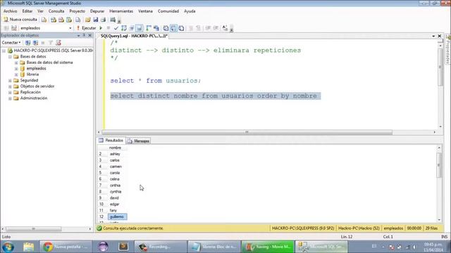Refresh the Object Explorer tree
Image resolution: width=451 pixels, height=253 pixels.
coord(58,43)
